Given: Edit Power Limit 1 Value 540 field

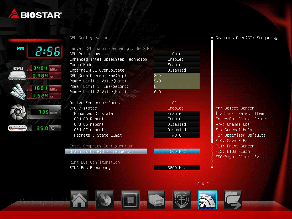Looking at the screenshot, I should (x=177, y=81).
